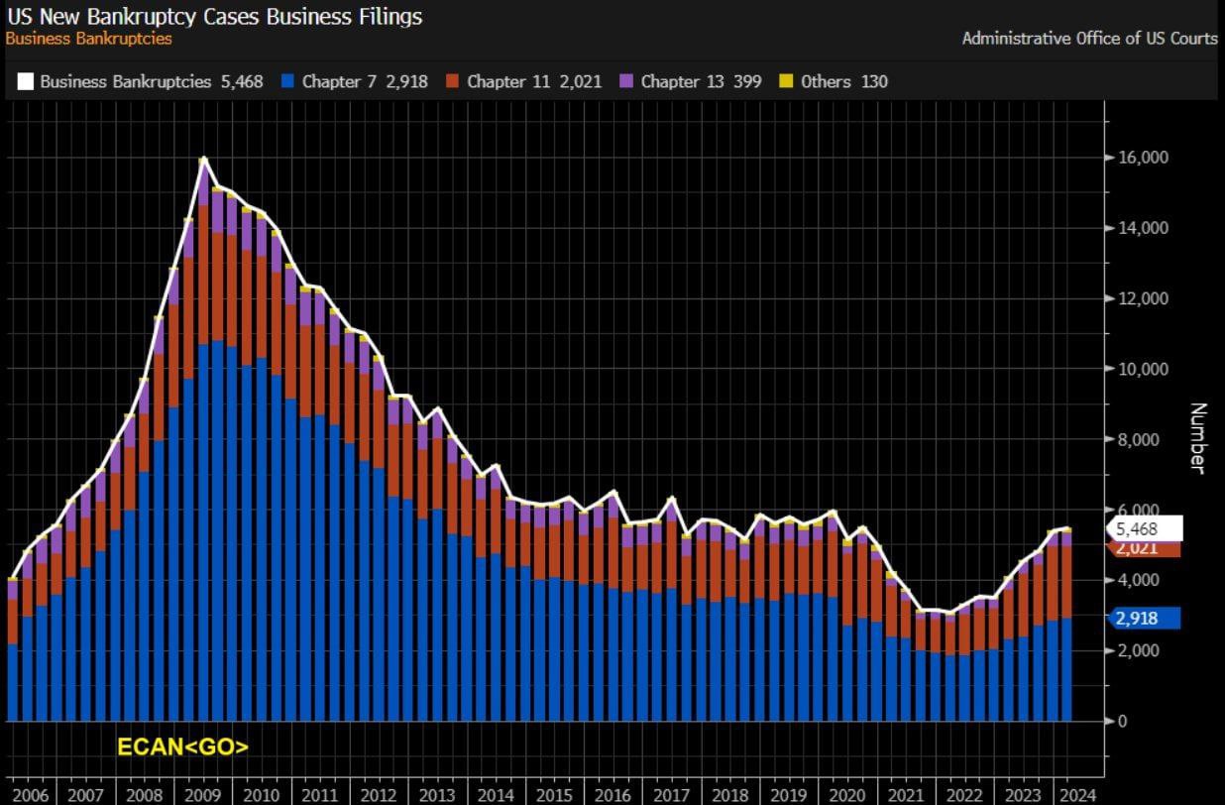
Task: Click the yellow Others legend swatch
Action: pos(786,82)
